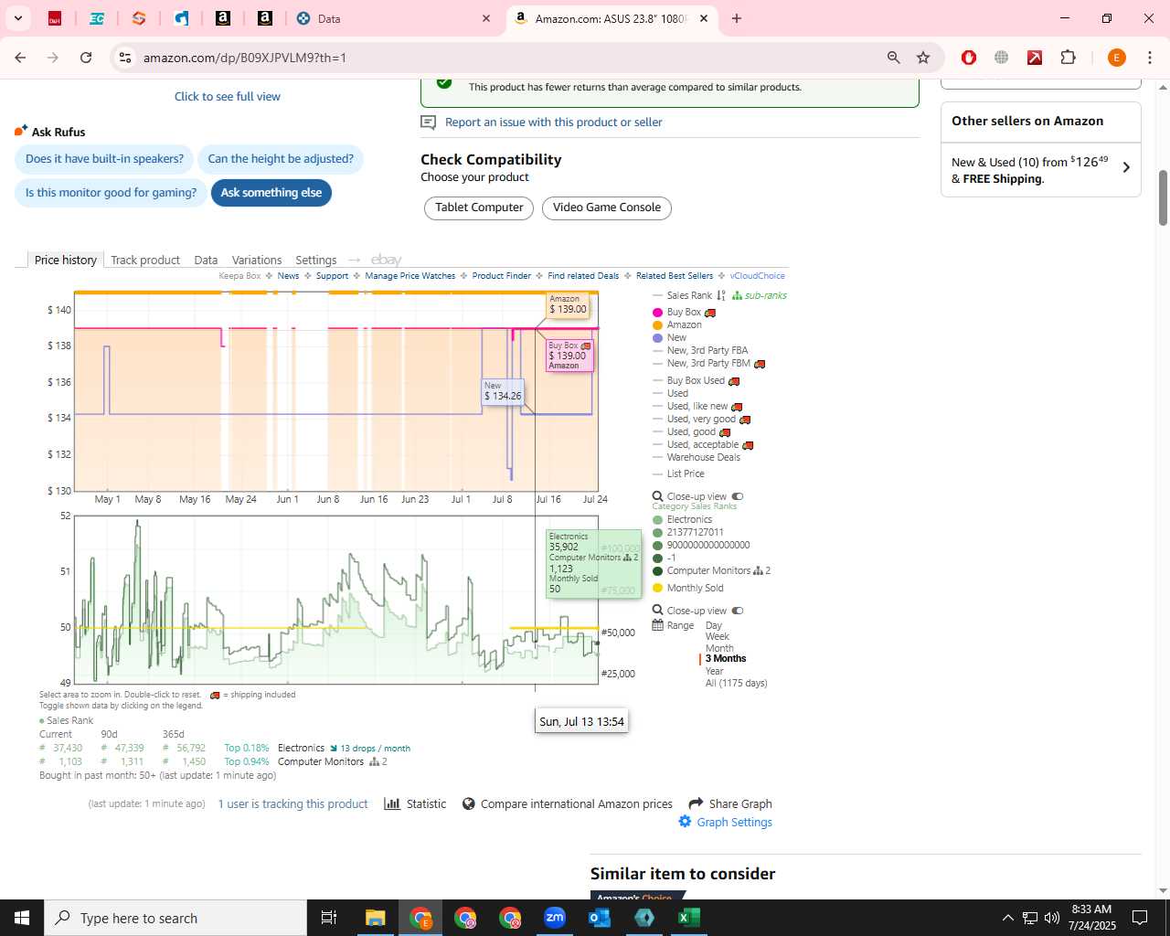
Task: Toggle Buy Box Used series
Action: pos(696,380)
